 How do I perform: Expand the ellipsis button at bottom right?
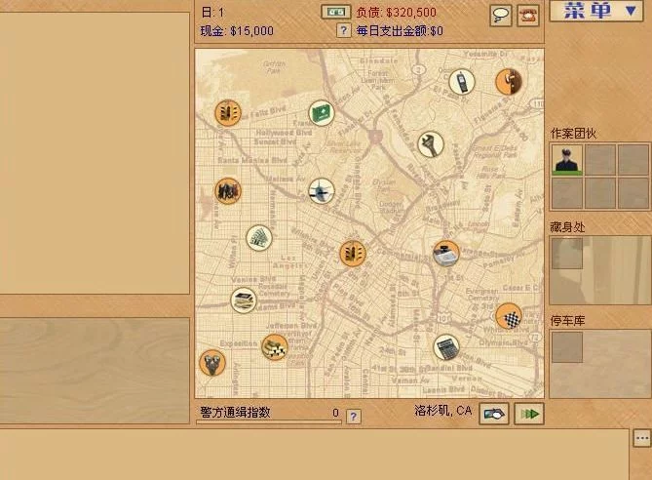pyautogui.click(x=642, y=437)
